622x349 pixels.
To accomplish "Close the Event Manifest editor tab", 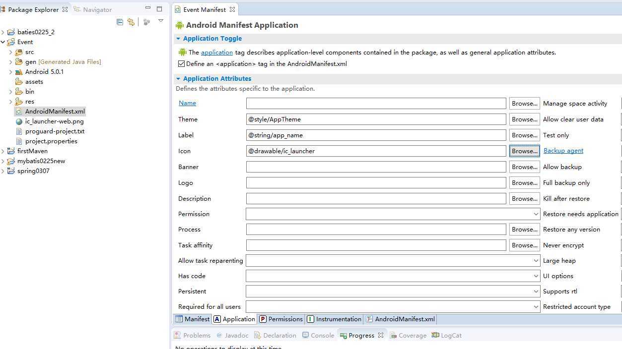I will [232, 9].
